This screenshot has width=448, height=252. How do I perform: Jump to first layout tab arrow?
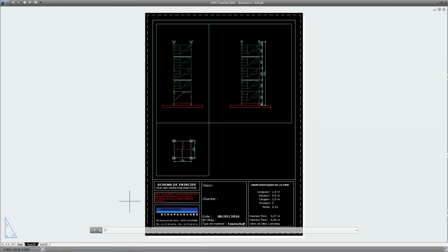tap(2, 244)
